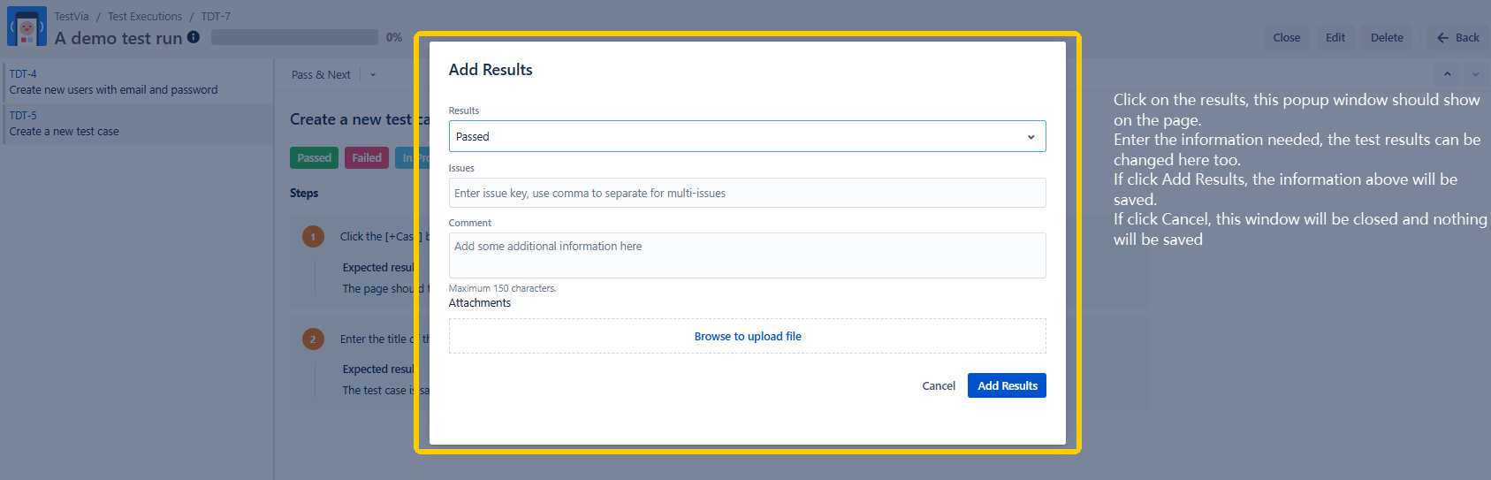This screenshot has width=1491, height=480.
Task: Open the Results dropdown showing Passed
Action: (747, 136)
